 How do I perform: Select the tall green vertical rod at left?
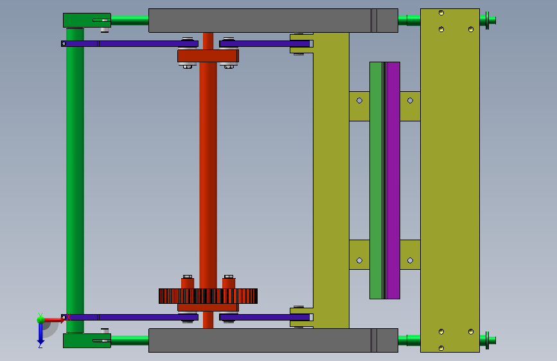[75, 180]
